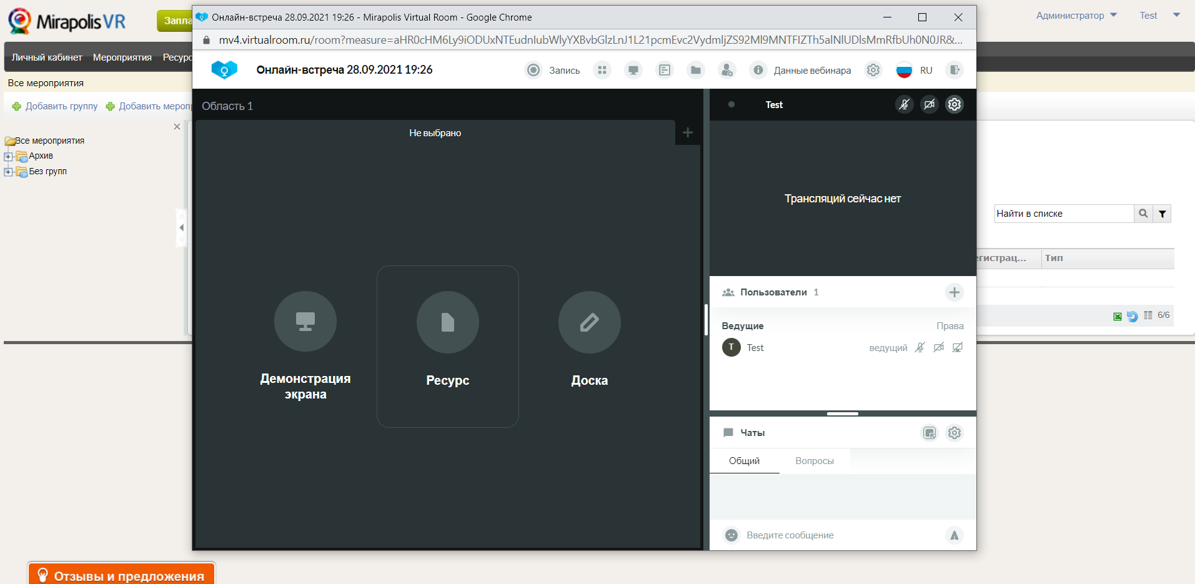1195x584 pixels.
Task: Toggle screen-share permission for user Test
Action: tap(957, 347)
